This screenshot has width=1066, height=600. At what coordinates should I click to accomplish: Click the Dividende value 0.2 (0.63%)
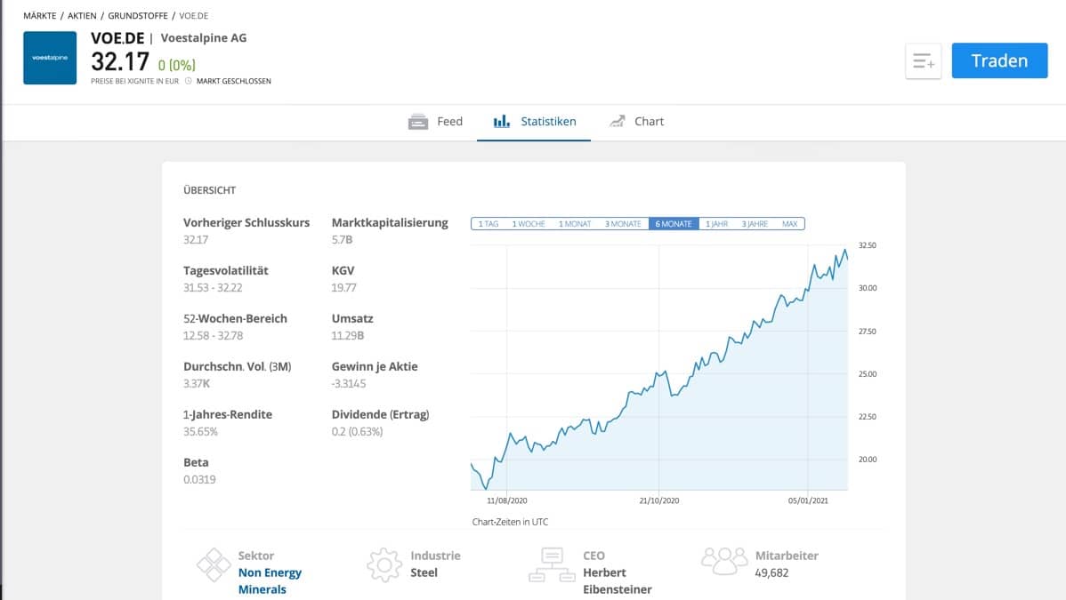(x=357, y=431)
